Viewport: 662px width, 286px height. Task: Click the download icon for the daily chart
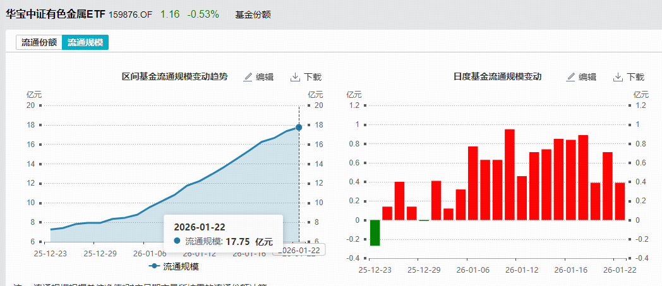click(618, 77)
